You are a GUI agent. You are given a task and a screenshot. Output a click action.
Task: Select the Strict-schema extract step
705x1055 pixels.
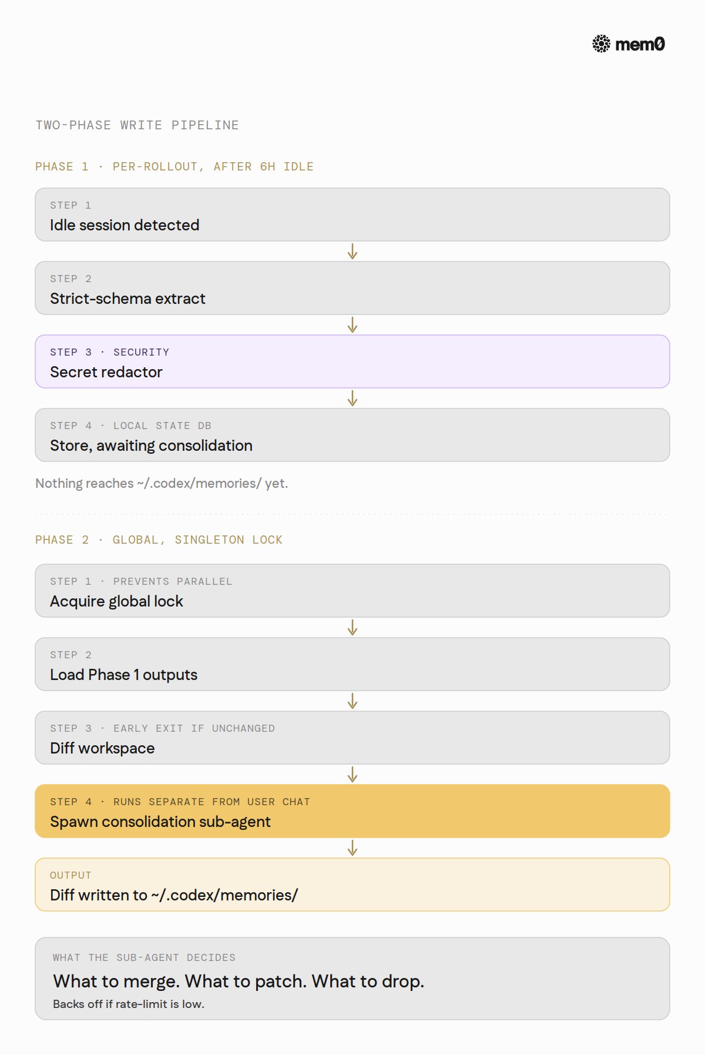[x=352, y=288]
